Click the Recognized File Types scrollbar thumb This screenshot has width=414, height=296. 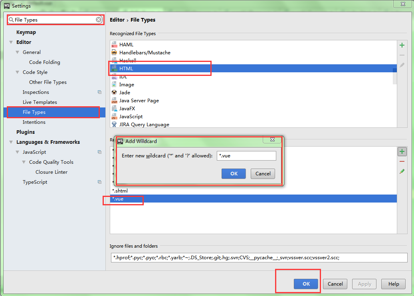click(395, 76)
